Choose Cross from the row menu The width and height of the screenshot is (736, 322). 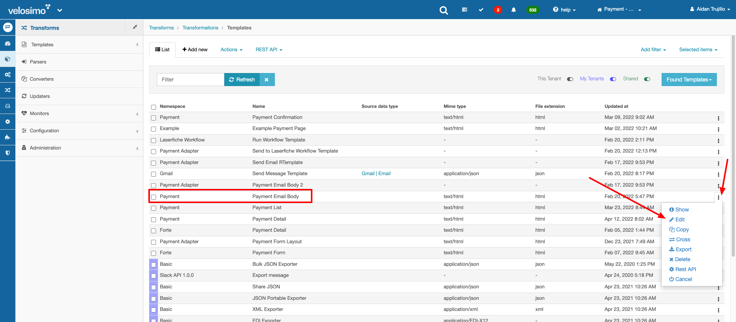680,239
